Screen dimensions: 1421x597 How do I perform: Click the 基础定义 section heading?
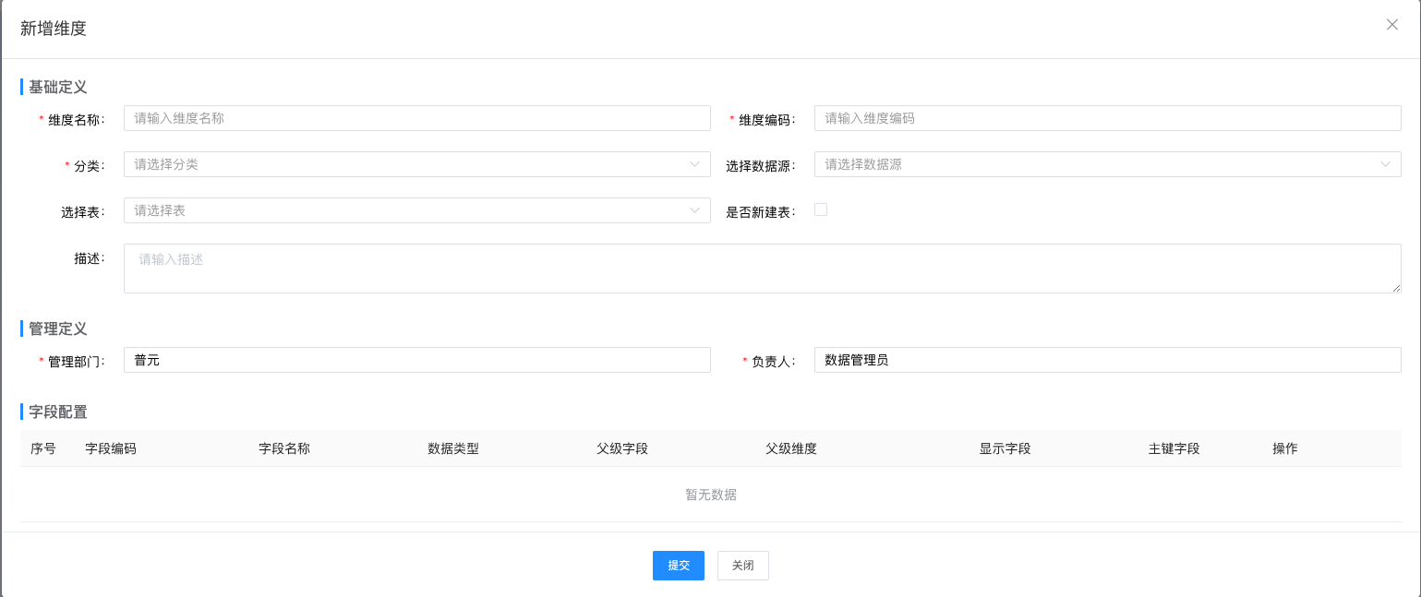tap(58, 87)
